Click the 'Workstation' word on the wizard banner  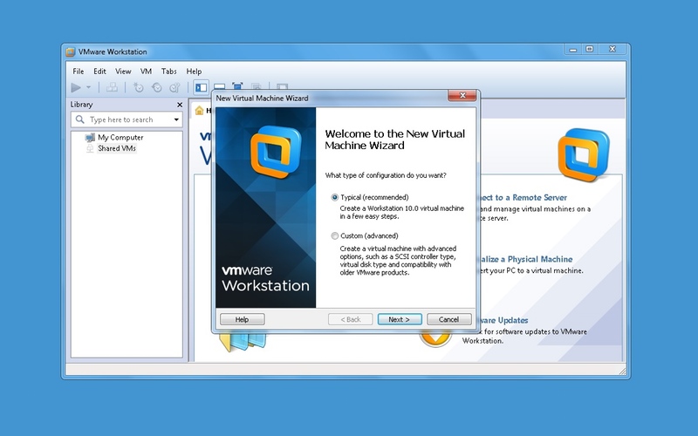point(266,286)
